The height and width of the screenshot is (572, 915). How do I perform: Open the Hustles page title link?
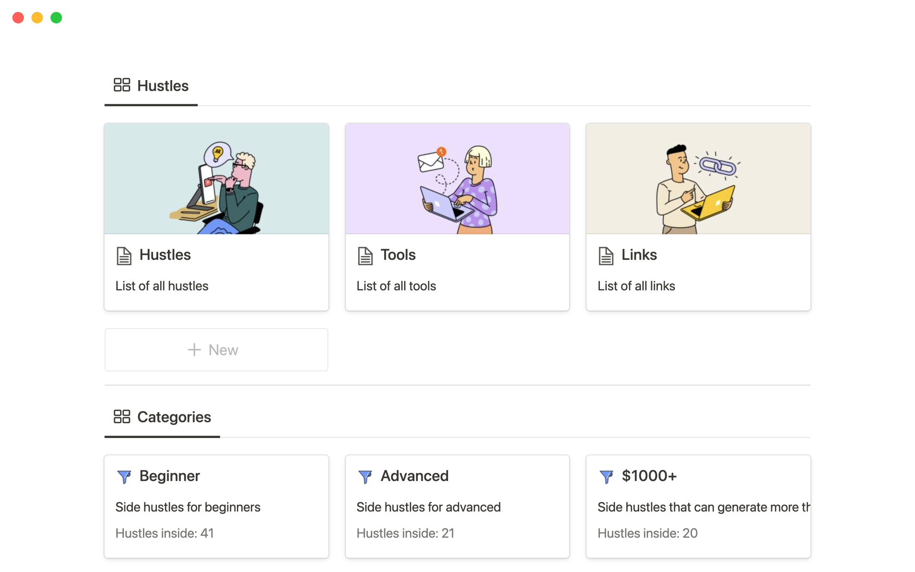[x=165, y=255]
